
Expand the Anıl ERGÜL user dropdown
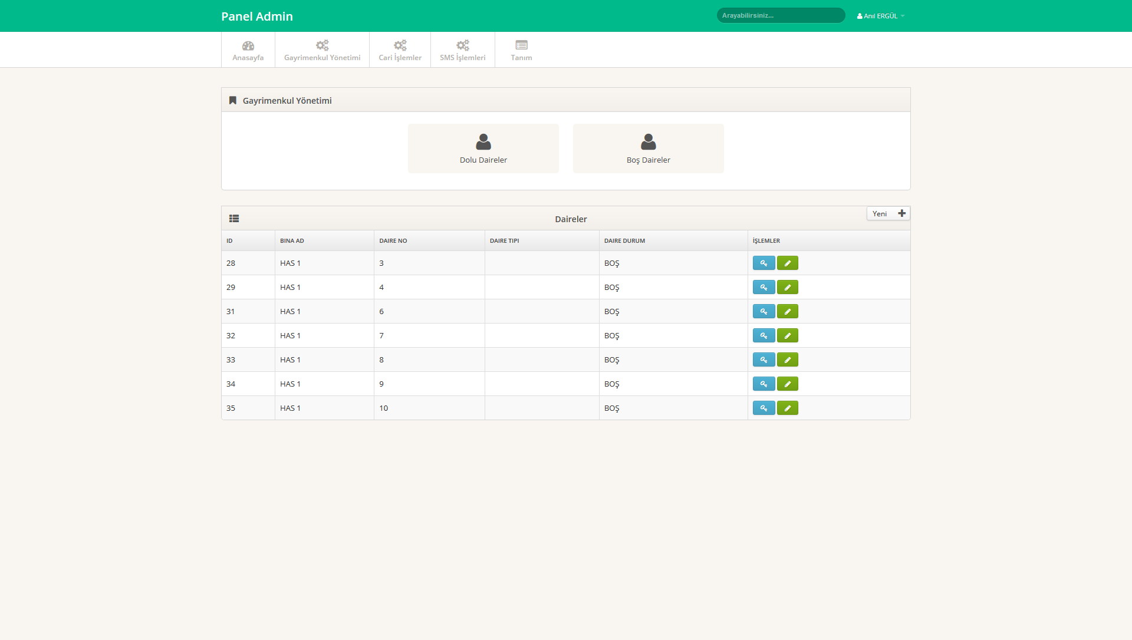(881, 16)
